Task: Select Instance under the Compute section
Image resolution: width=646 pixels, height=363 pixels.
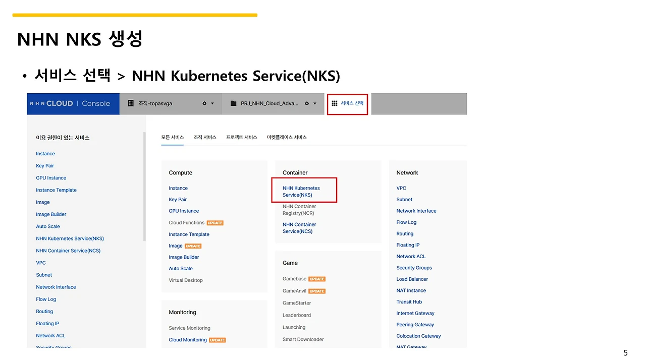Action: [x=178, y=188]
